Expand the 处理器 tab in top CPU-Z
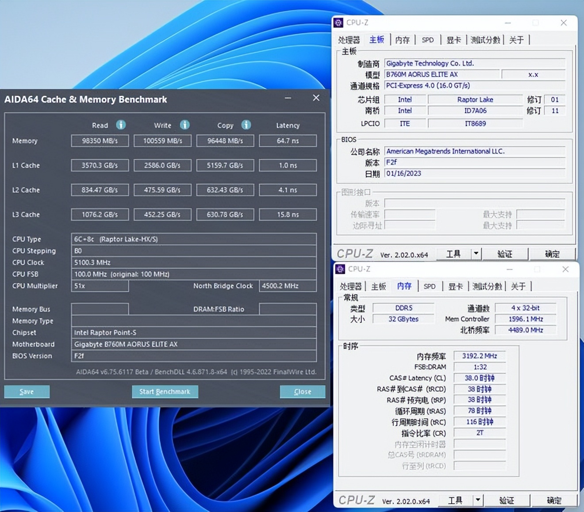The height and width of the screenshot is (512, 584). click(349, 40)
